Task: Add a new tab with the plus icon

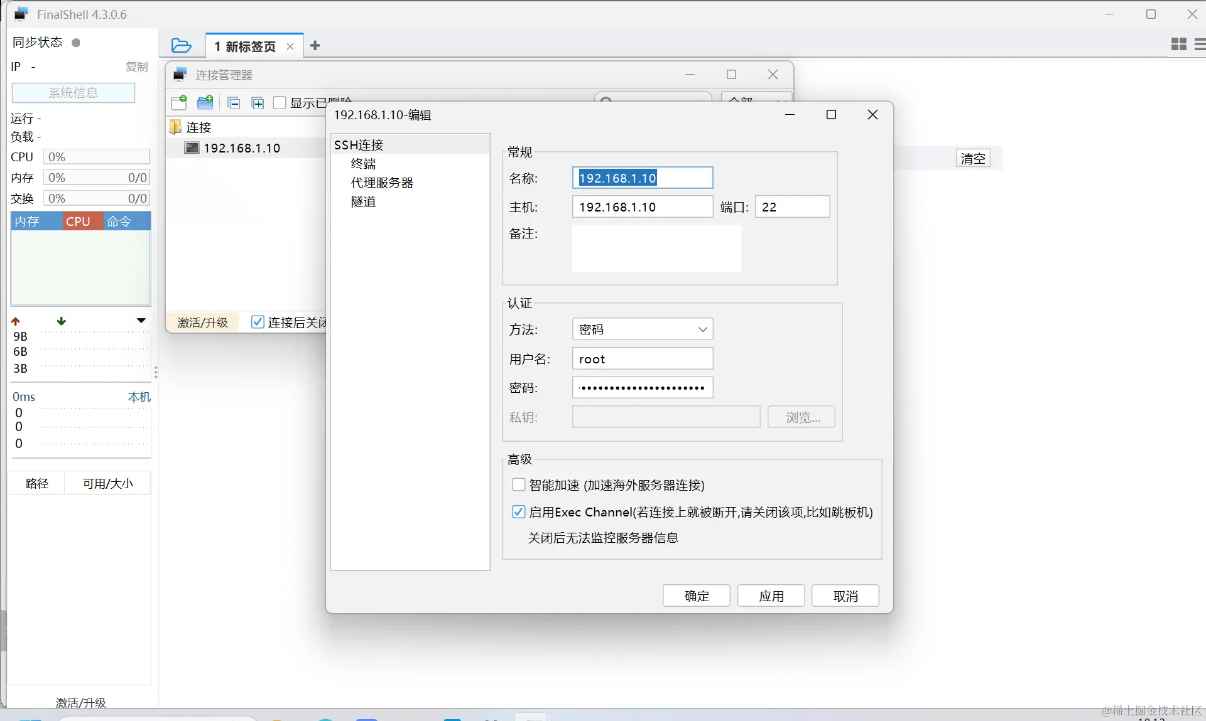Action: [x=315, y=46]
